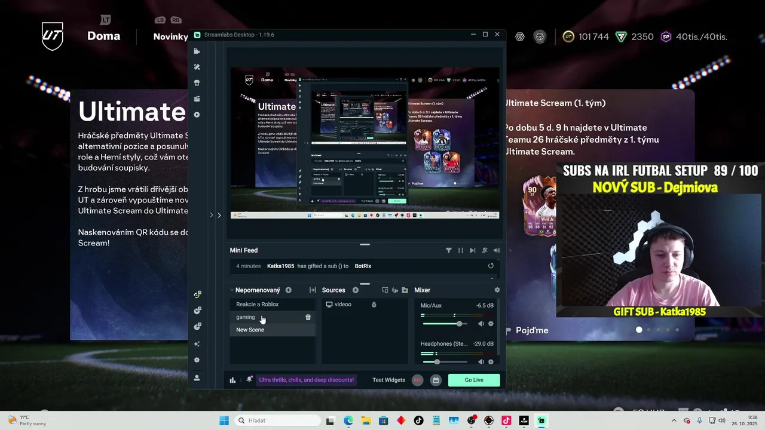Open the Doma tab in the game

click(x=104, y=36)
